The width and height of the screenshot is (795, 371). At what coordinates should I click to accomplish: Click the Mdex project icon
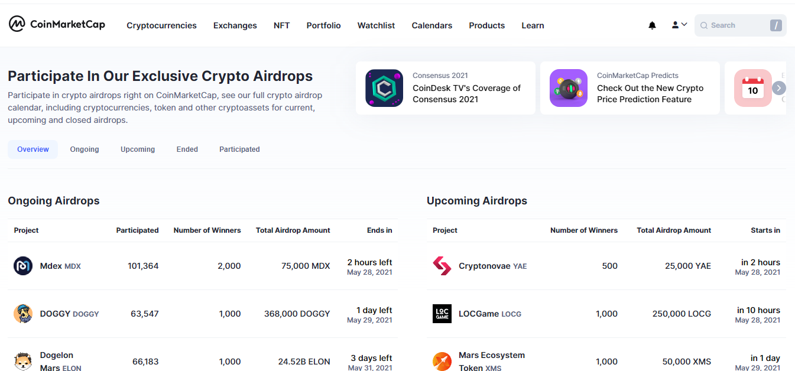point(23,266)
